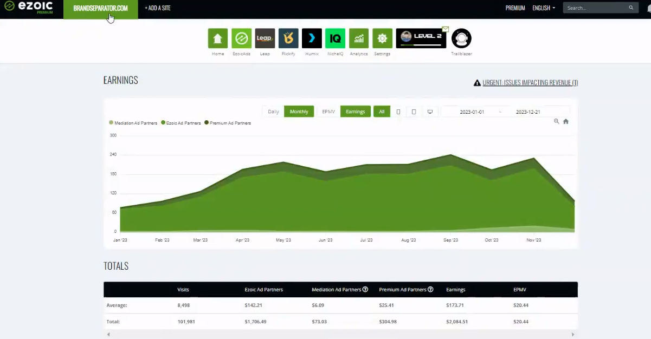The width and height of the screenshot is (651, 339).
Task: Open urgent issues impacting revenue link
Action: 530,83
